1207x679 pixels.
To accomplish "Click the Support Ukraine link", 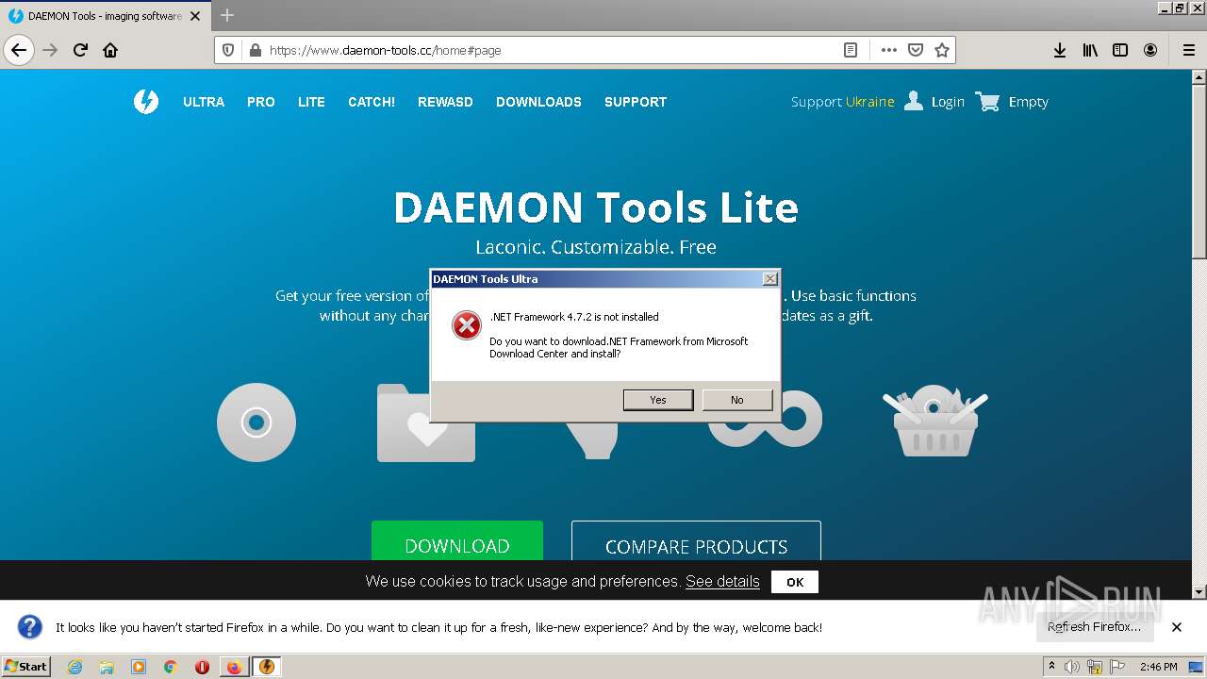I will click(x=842, y=102).
